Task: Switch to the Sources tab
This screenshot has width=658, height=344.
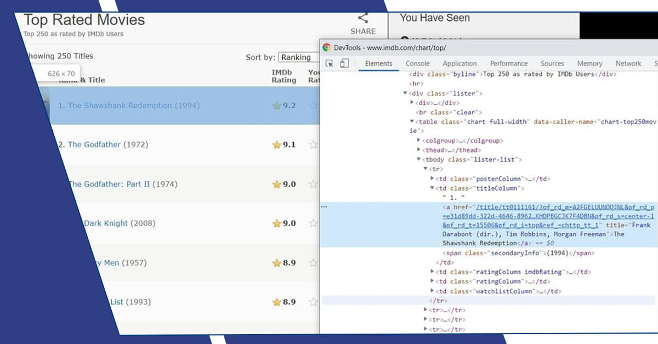Action: click(x=552, y=64)
